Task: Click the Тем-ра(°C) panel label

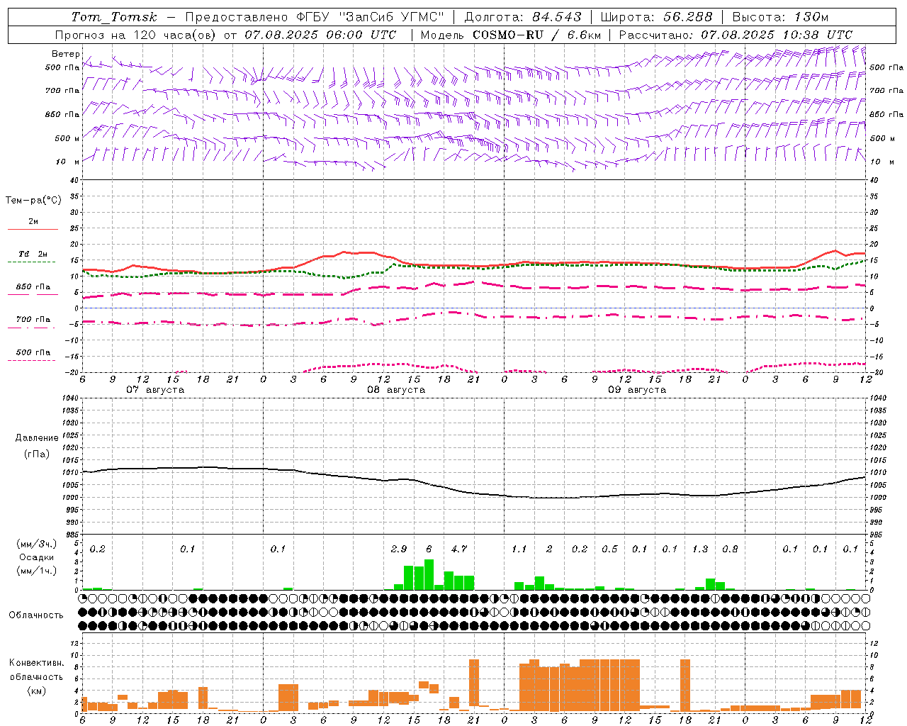Action: (33, 201)
